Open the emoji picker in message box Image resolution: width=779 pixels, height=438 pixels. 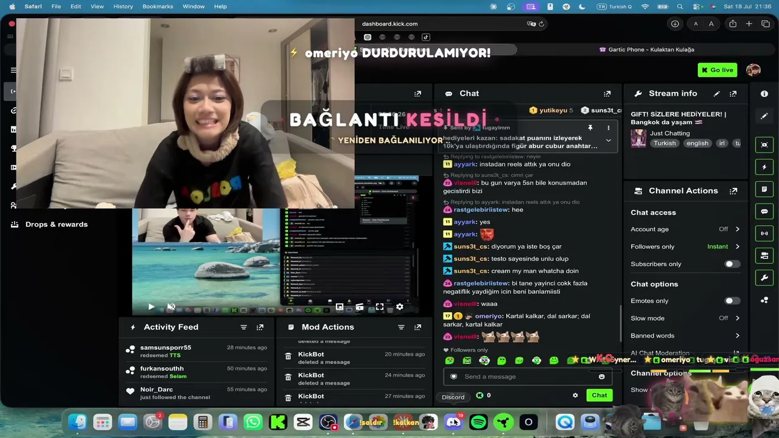602,377
